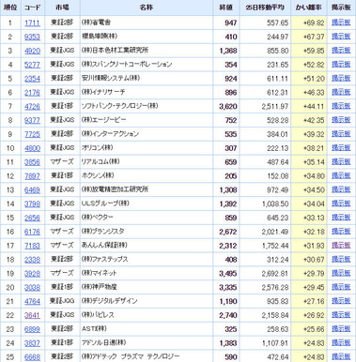Open 掲示板 link for code 5277
This screenshot has width=356, height=362.
[x=341, y=64]
